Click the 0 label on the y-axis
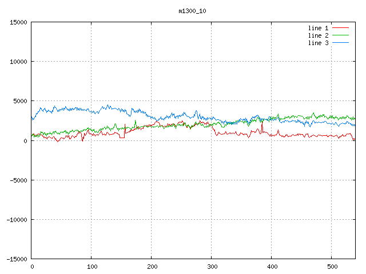 tap(26, 140)
